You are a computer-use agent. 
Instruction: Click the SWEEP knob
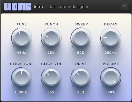coord(81,38)
